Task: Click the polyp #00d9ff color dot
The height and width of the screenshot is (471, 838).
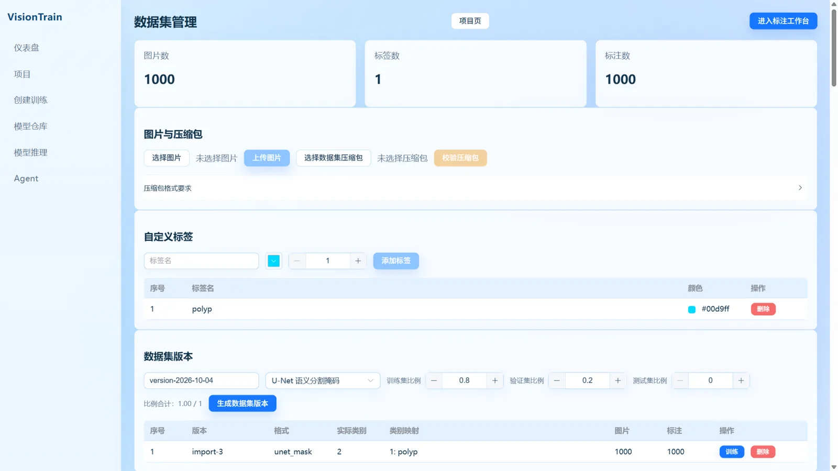Action: tap(691, 309)
